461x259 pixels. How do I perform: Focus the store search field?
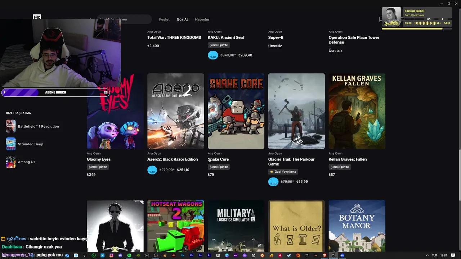pyautogui.click(x=124, y=19)
